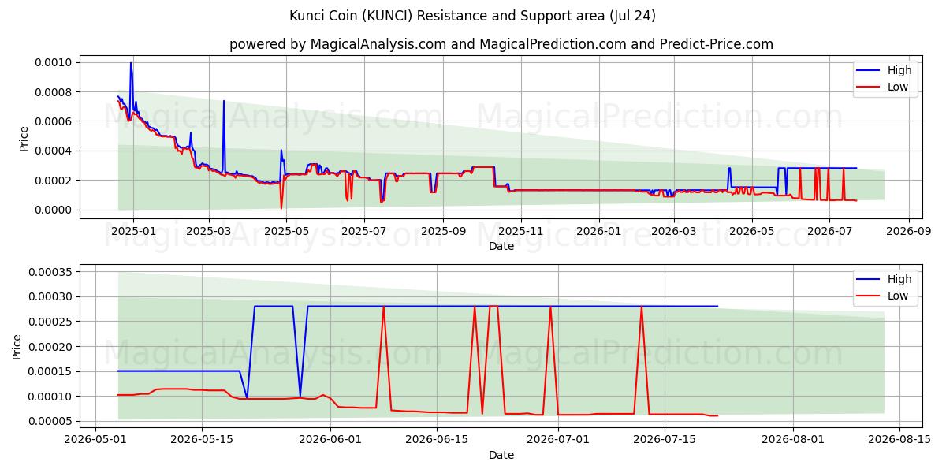Click the 2026-07-15 date tick
Image resolution: width=946 pixels, height=473 pixels.
665,439
